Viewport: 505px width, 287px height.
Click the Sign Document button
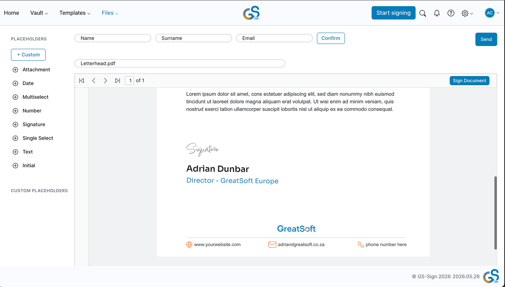point(469,81)
